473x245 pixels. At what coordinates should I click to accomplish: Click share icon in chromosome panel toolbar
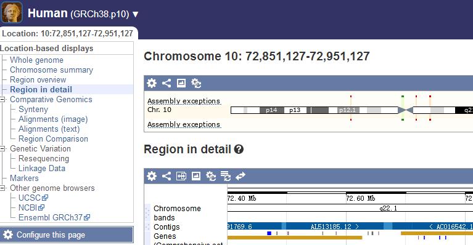(x=167, y=82)
